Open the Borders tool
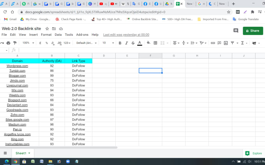 point(155,43)
